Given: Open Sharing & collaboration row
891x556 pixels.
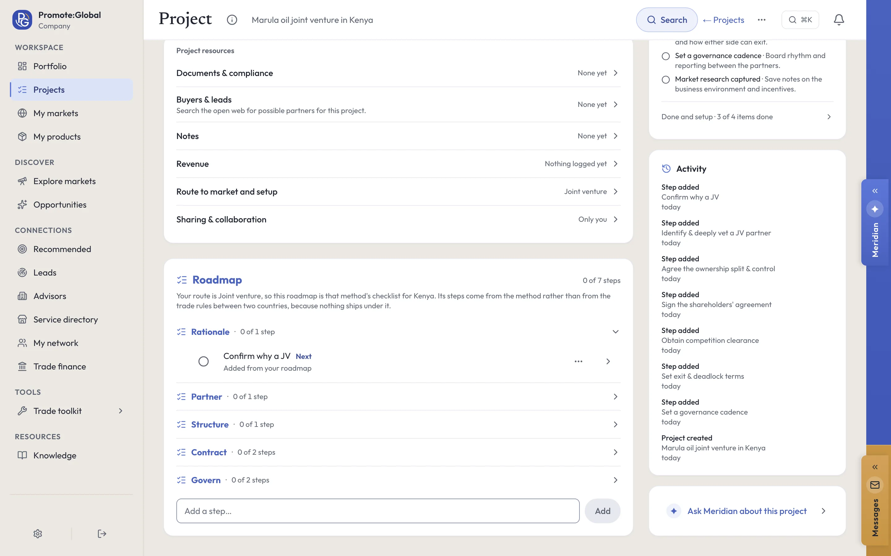Looking at the screenshot, I should pyautogui.click(x=398, y=220).
